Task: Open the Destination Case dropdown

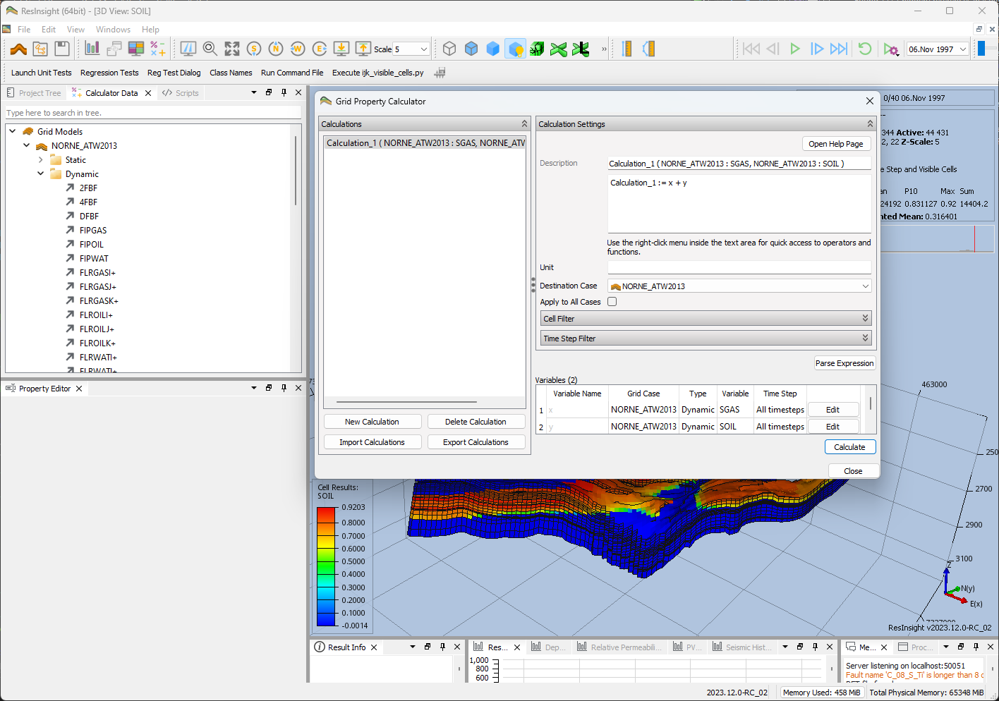Action: 739,286
